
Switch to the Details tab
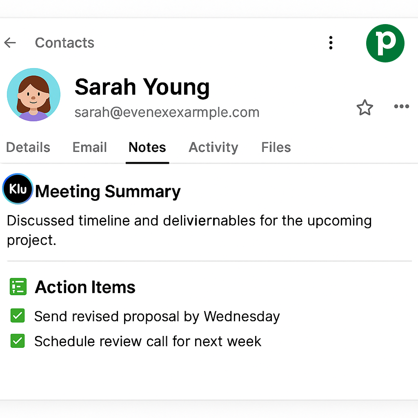pyautogui.click(x=28, y=147)
